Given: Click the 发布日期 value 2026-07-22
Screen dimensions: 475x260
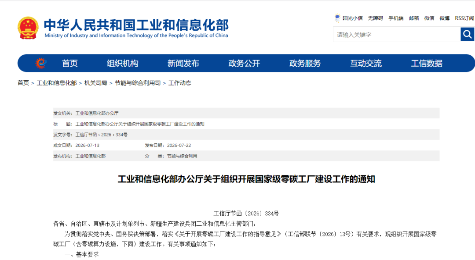Looking at the screenshot, I should click(x=179, y=146).
